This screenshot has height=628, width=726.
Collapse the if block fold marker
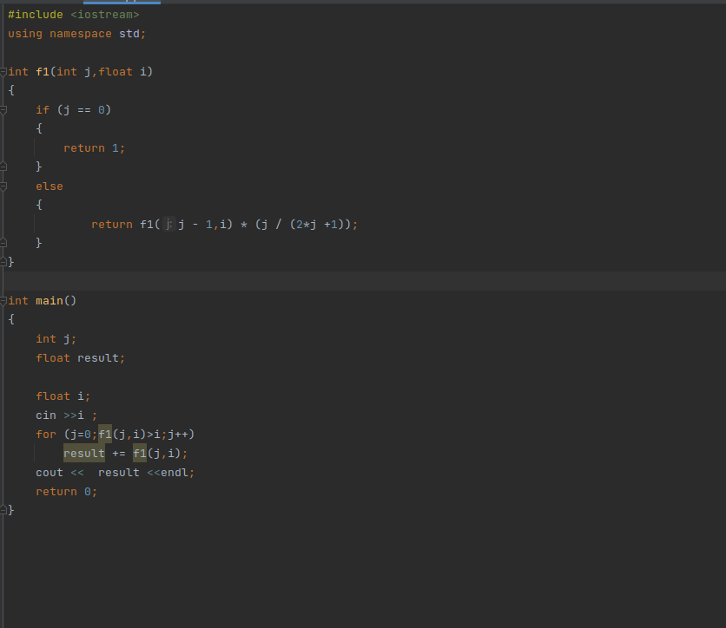pos(3,110)
